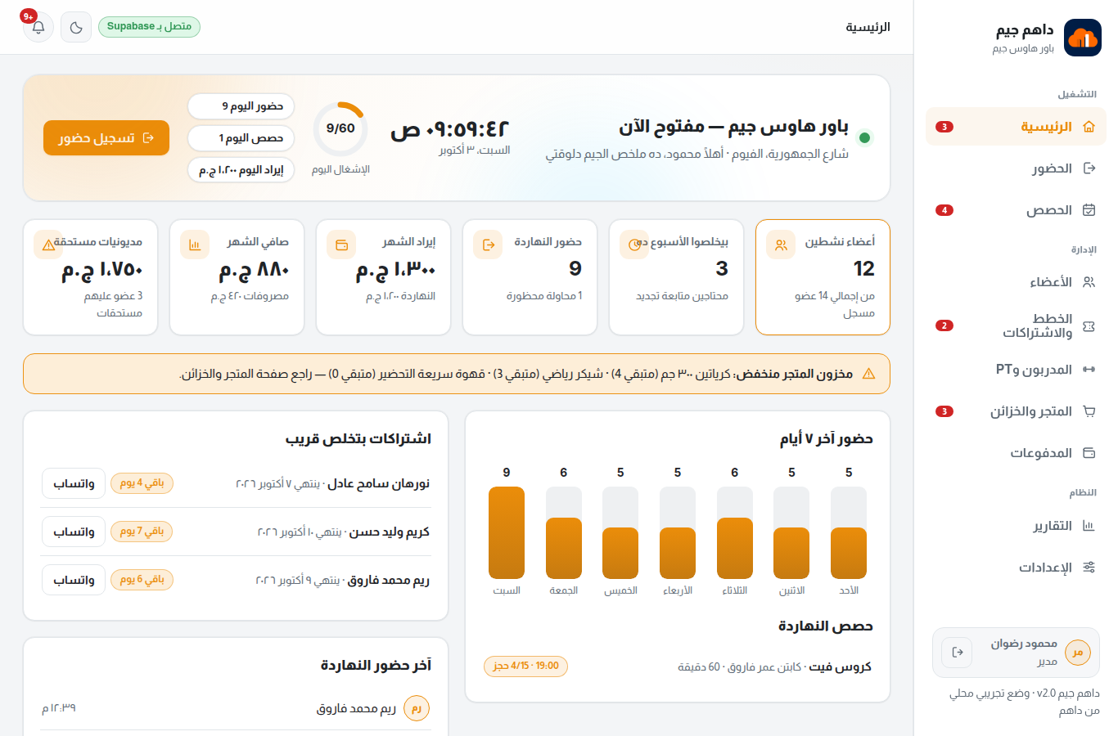Click the warning icon on مديونيات مستحقة card
Screen dimensions: 1118x736
pyautogui.click(x=48, y=245)
